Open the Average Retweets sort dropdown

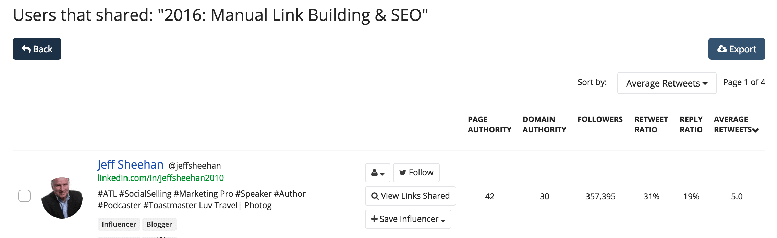[667, 83]
